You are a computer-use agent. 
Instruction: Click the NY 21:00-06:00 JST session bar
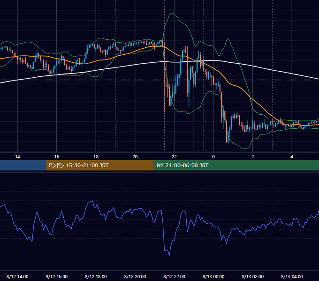(236, 165)
